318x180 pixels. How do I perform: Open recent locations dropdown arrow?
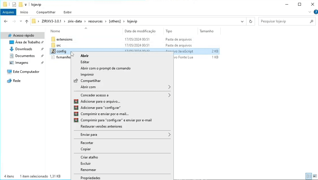21,21
